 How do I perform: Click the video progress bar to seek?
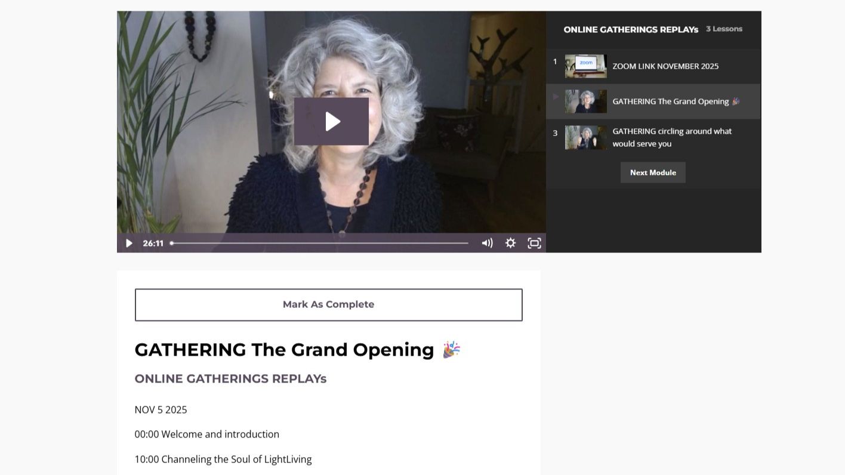pyautogui.click(x=319, y=243)
